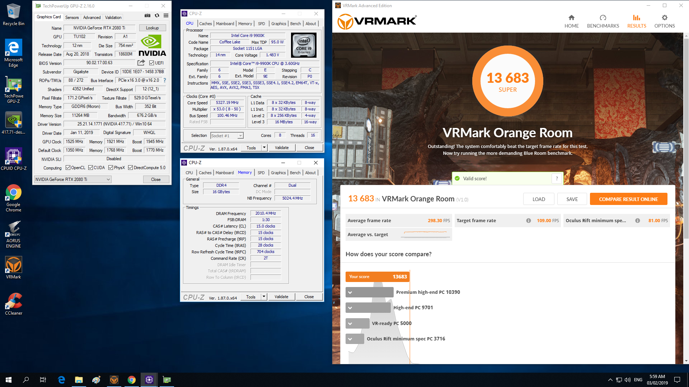The width and height of the screenshot is (689, 387).
Task: Refresh GPU-Z readings with the refresh icon
Action: pos(157,15)
